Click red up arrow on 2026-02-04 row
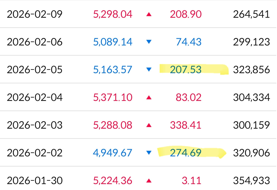Viewport: 277px width, 190px height. [x=149, y=98]
